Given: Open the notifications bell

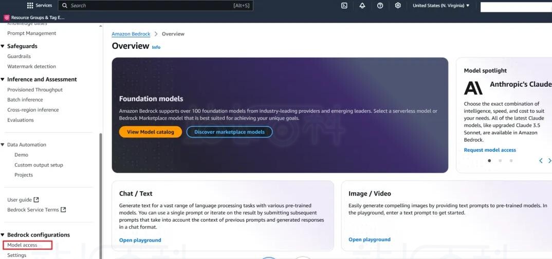Looking at the screenshot, I should click(362, 6).
